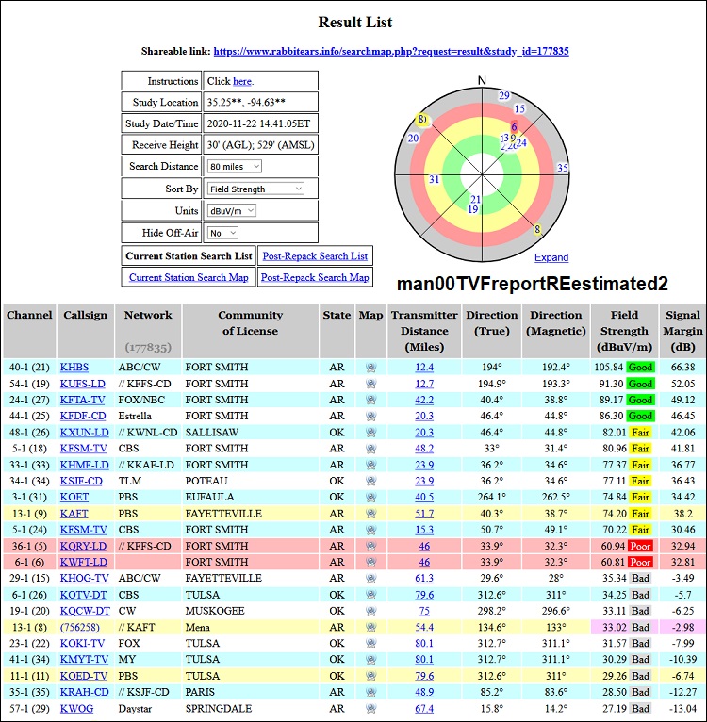The image size is (707, 722).
Task: Open the Search Distance dropdown
Action: coord(234,167)
